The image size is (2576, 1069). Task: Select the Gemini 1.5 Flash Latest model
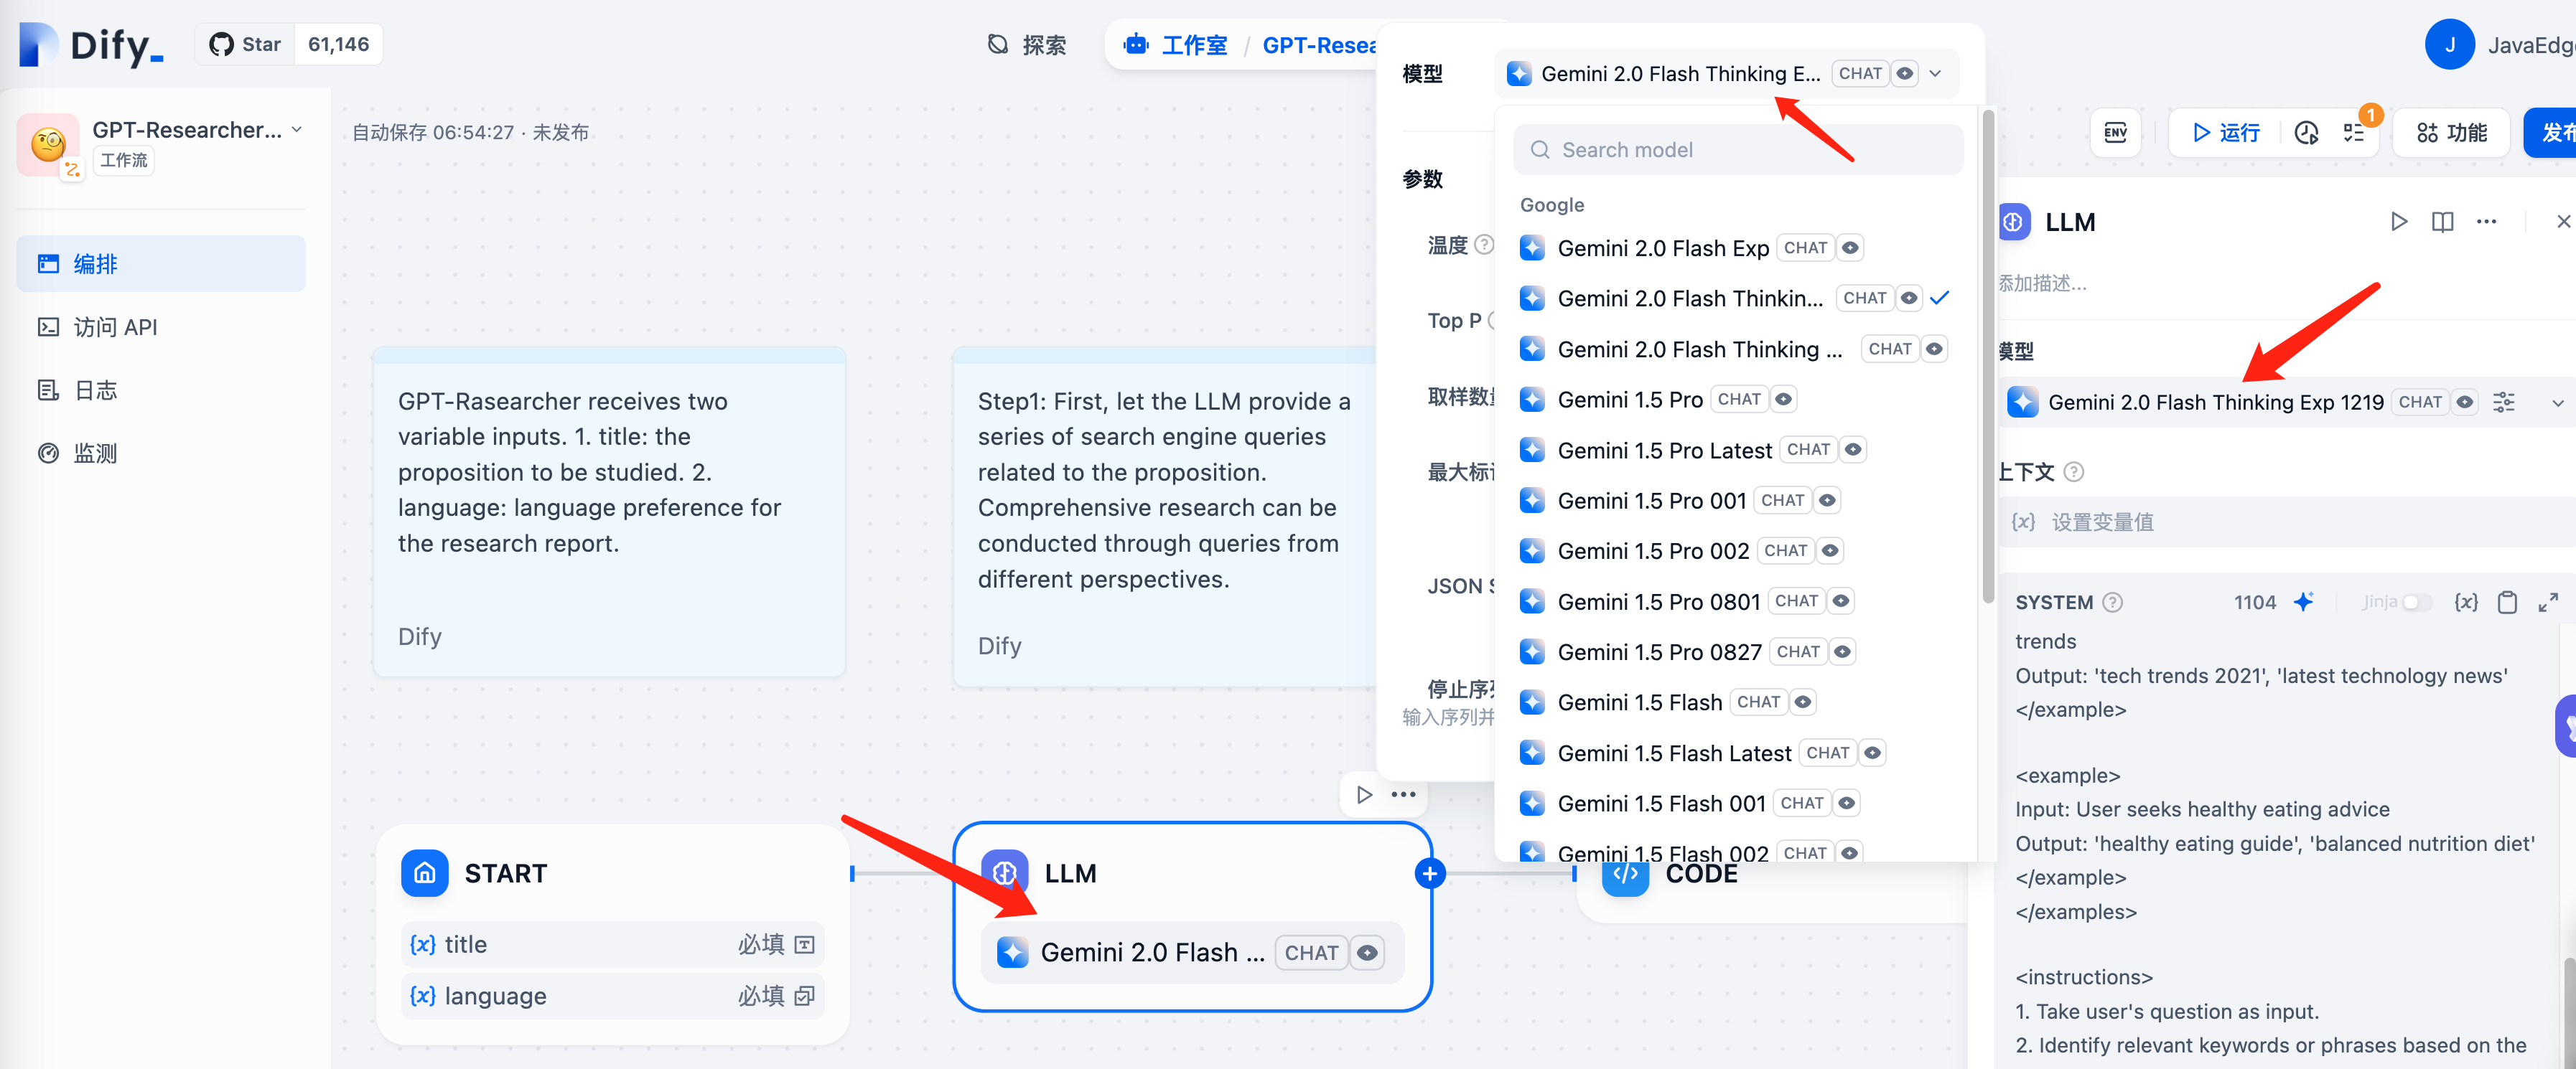click(1737, 753)
